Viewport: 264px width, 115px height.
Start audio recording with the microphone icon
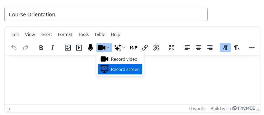point(90,48)
